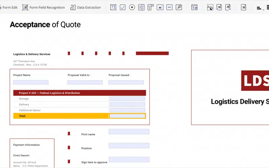269x168 pixels.
Task: Select the Text Field tool icon
Action: (113, 7)
